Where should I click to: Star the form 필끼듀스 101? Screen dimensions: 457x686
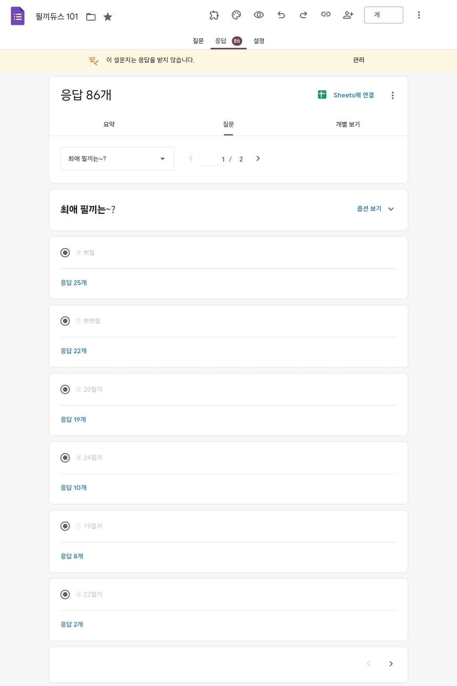[x=108, y=17]
